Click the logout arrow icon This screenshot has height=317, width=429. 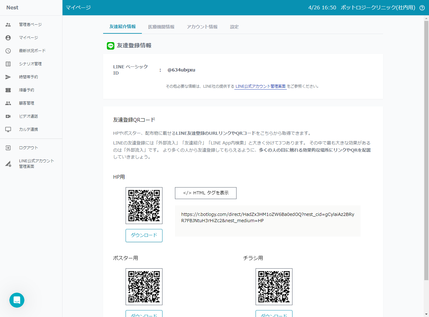(x=8, y=148)
